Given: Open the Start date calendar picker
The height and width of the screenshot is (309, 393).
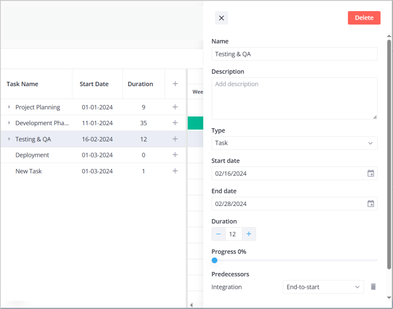Looking at the screenshot, I should (370, 173).
